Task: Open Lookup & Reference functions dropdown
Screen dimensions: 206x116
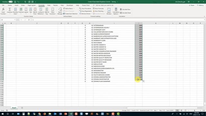Action: [41, 11]
